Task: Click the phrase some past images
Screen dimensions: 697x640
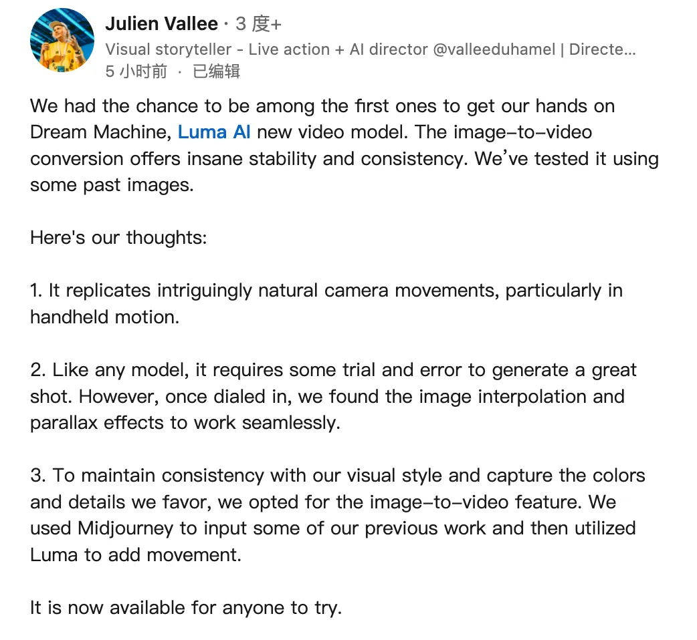Action: tap(112, 185)
